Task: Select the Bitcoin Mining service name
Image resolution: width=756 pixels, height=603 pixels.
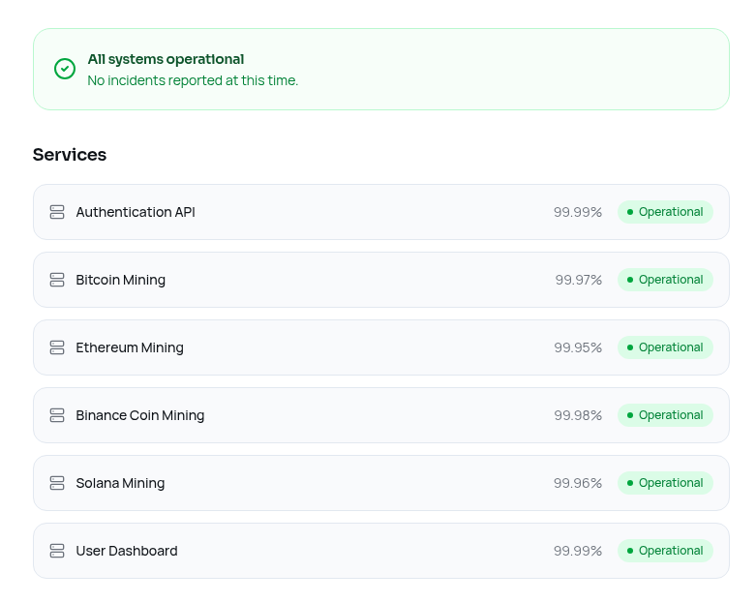Action: [x=121, y=280]
